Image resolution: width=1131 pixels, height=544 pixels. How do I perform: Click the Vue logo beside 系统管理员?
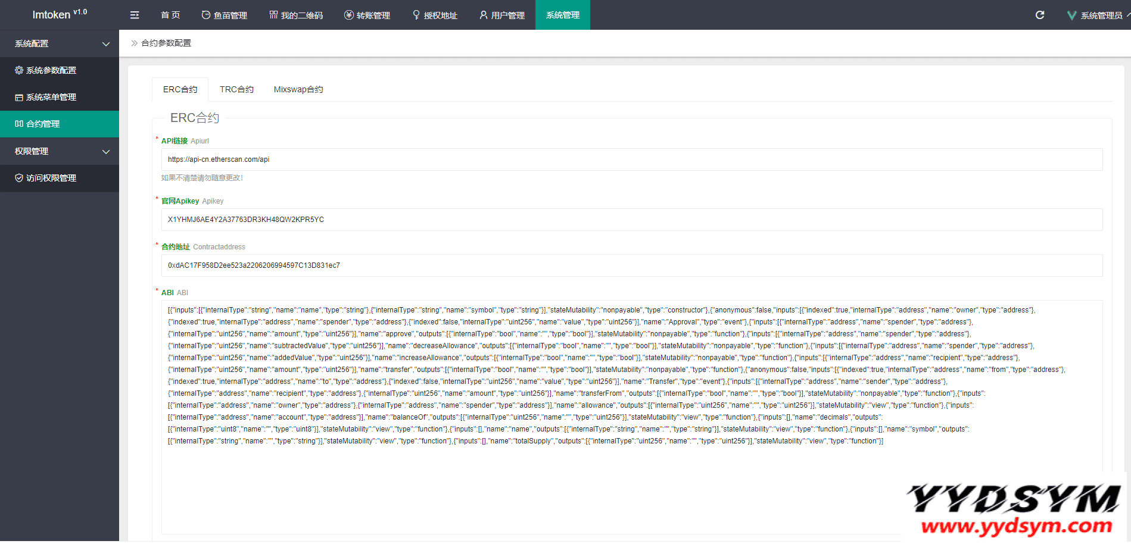pyautogui.click(x=1071, y=15)
